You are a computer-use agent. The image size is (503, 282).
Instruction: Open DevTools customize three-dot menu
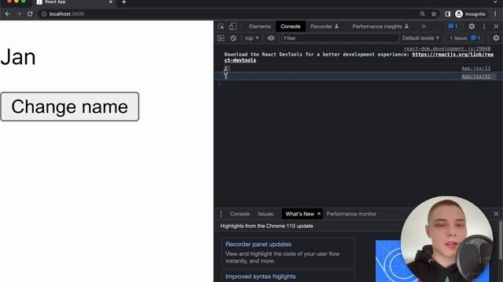click(484, 27)
